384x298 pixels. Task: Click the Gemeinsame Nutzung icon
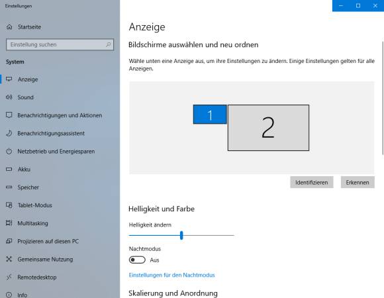click(x=9, y=259)
